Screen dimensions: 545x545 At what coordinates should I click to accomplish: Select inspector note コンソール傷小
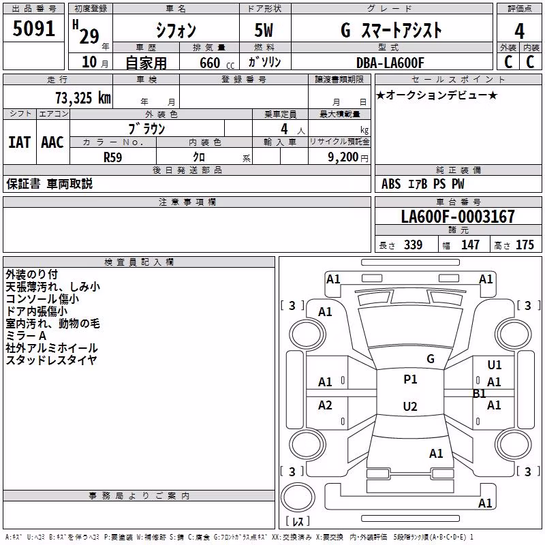coord(42,298)
